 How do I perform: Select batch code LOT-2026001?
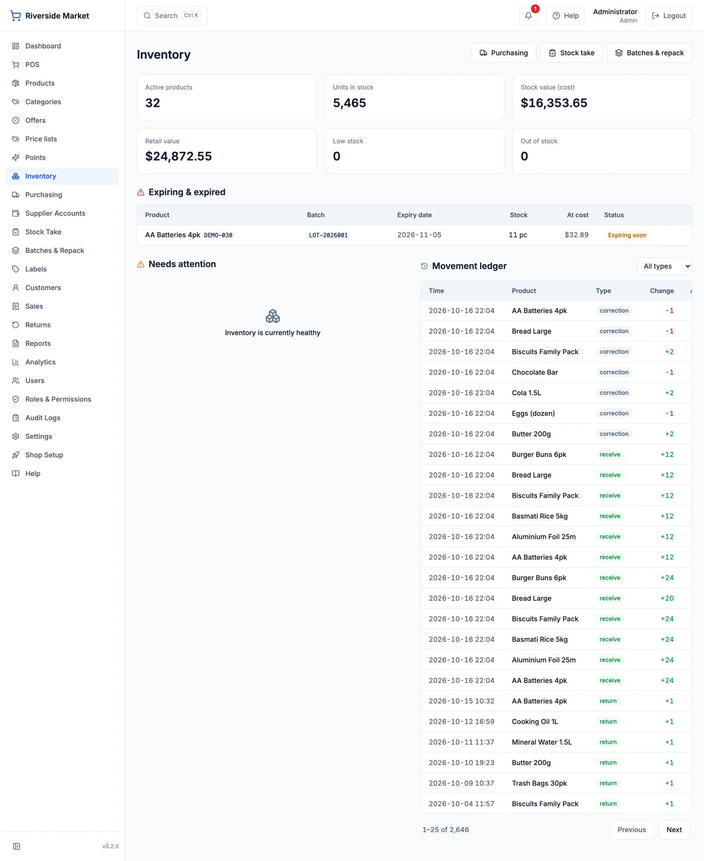coord(328,235)
